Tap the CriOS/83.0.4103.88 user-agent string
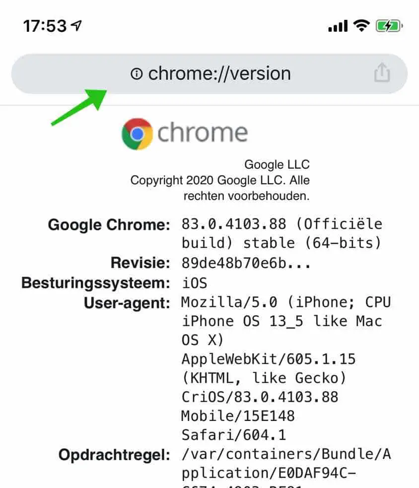 point(258,397)
